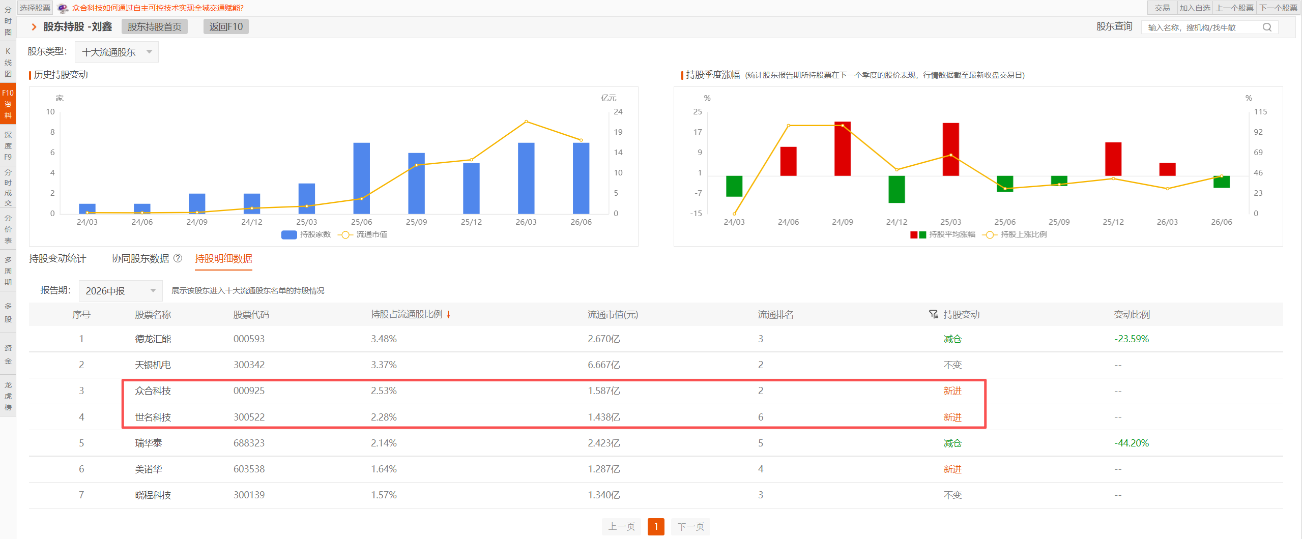Open 多股 sidebar item
Image resolution: width=1302 pixels, height=539 pixels.
[x=8, y=313]
